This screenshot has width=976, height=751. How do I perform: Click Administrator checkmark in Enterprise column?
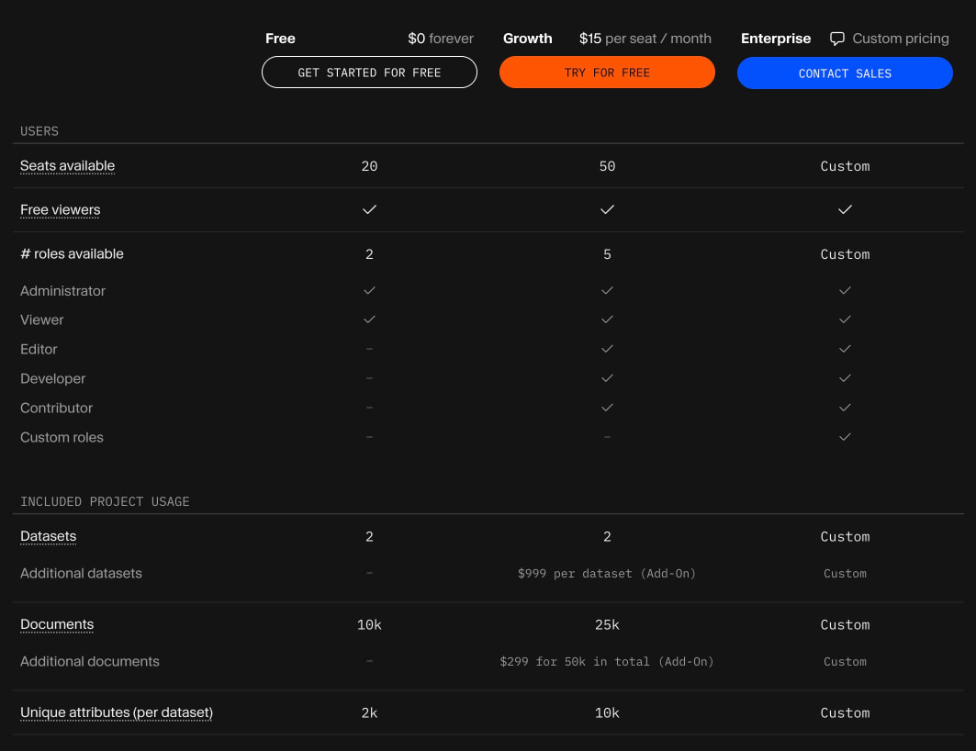[x=845, y=290]
